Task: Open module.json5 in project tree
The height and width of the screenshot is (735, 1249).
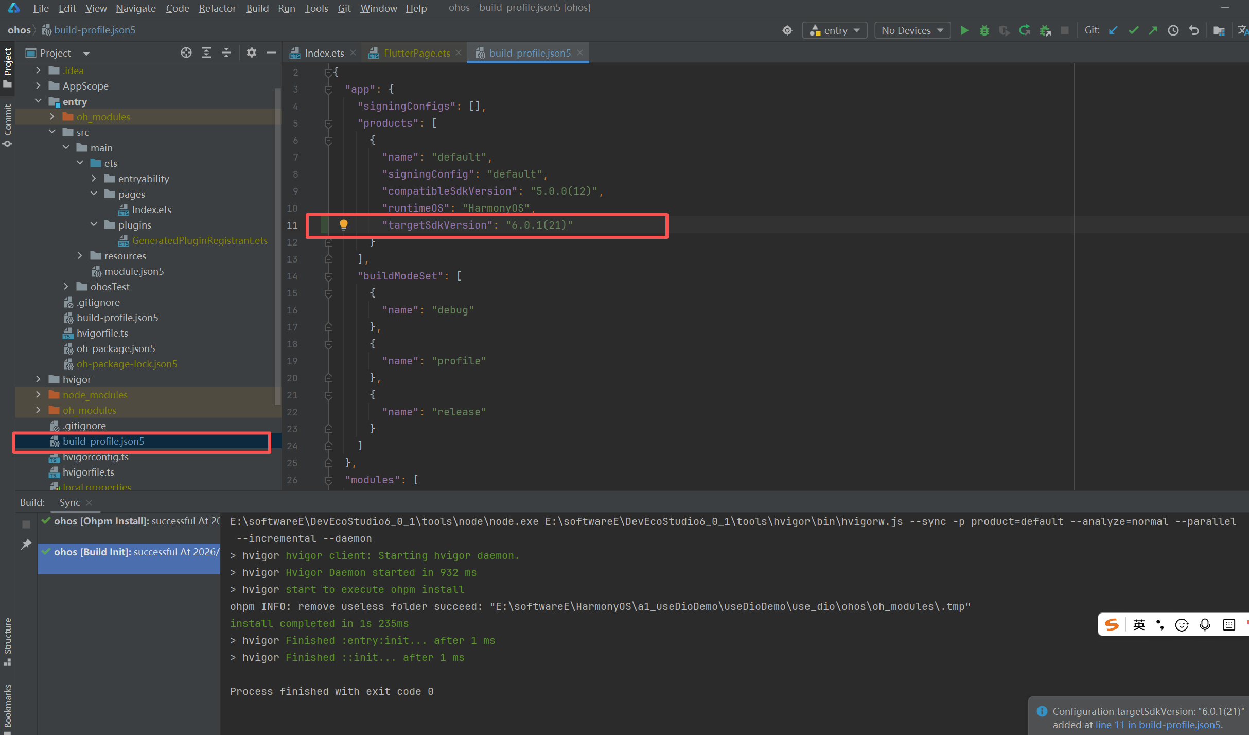Action: pyautogui.click(x=134, y=271)
